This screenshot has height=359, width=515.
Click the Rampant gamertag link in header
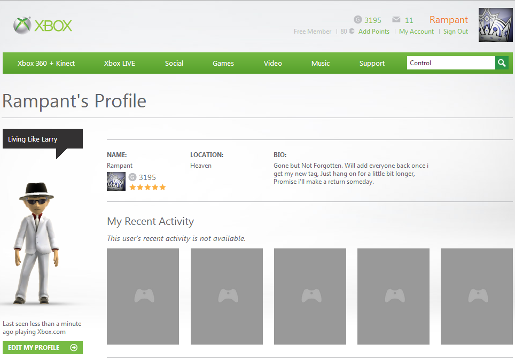pos(449,20)
